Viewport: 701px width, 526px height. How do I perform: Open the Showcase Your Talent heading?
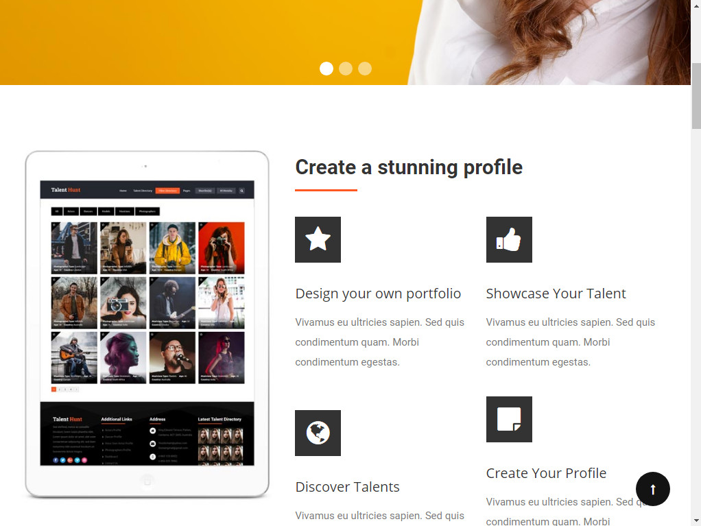(556, 294)
